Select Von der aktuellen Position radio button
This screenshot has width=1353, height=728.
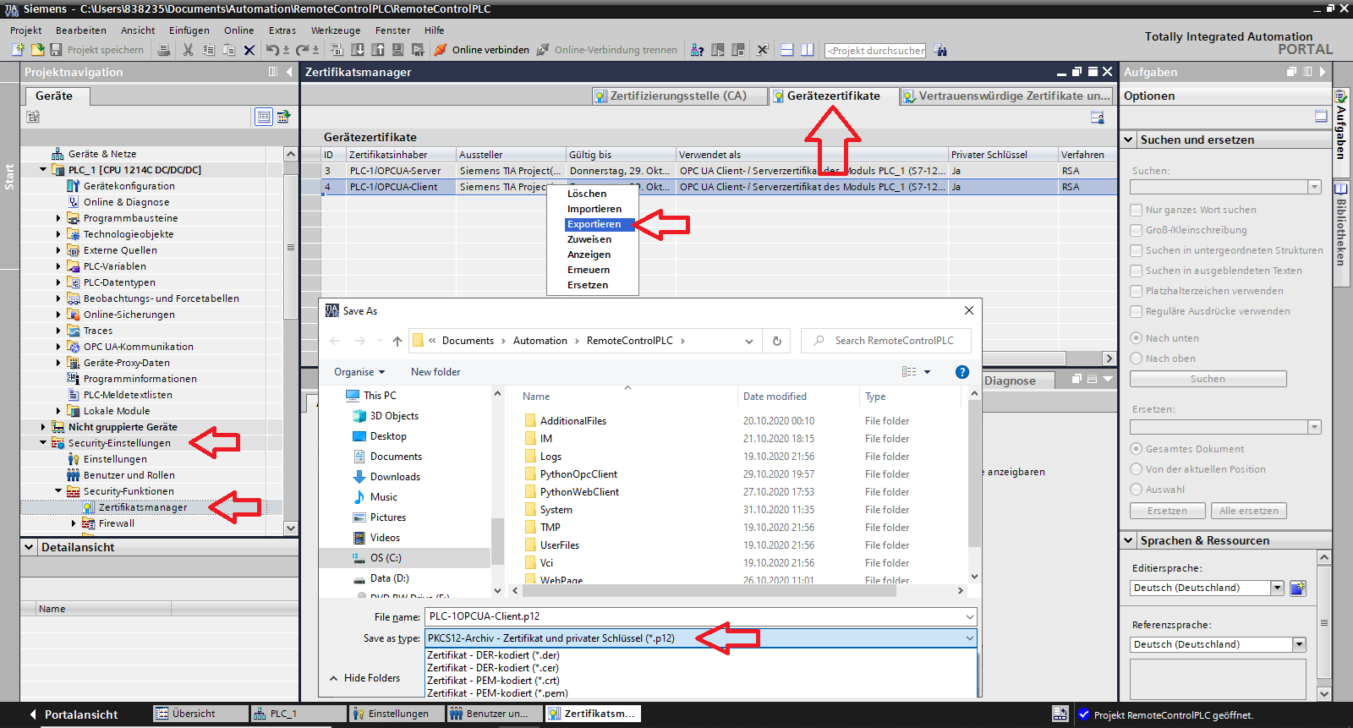pyautogui.click(x=1137, y=469)
